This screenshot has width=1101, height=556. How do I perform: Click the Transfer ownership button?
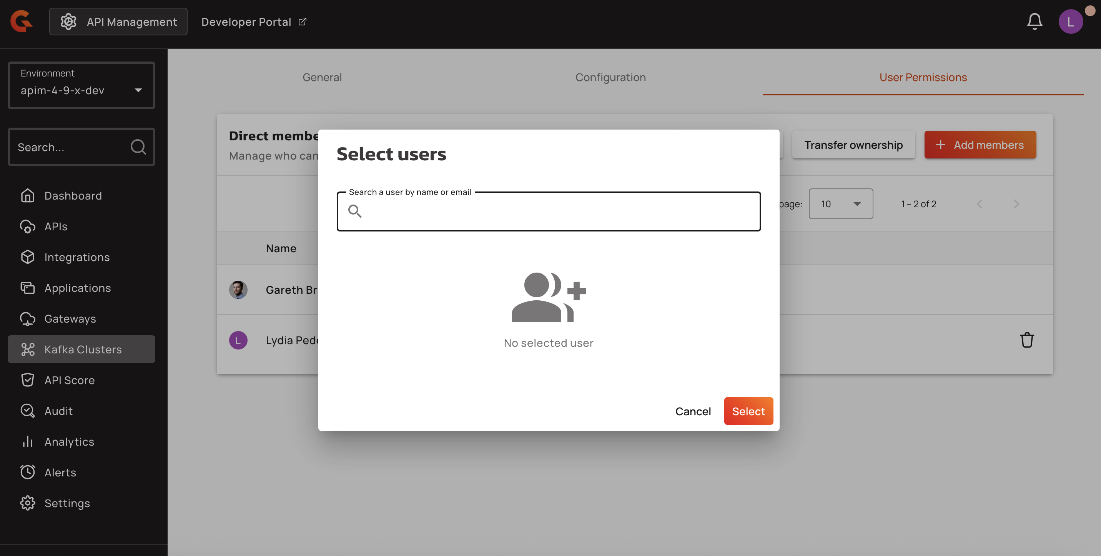853,145
